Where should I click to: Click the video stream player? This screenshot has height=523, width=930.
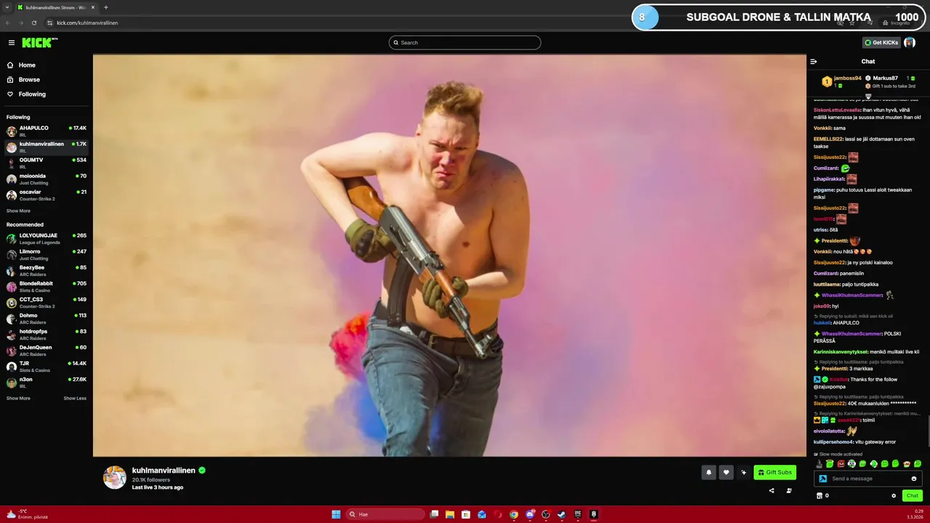tap(450, 255)
